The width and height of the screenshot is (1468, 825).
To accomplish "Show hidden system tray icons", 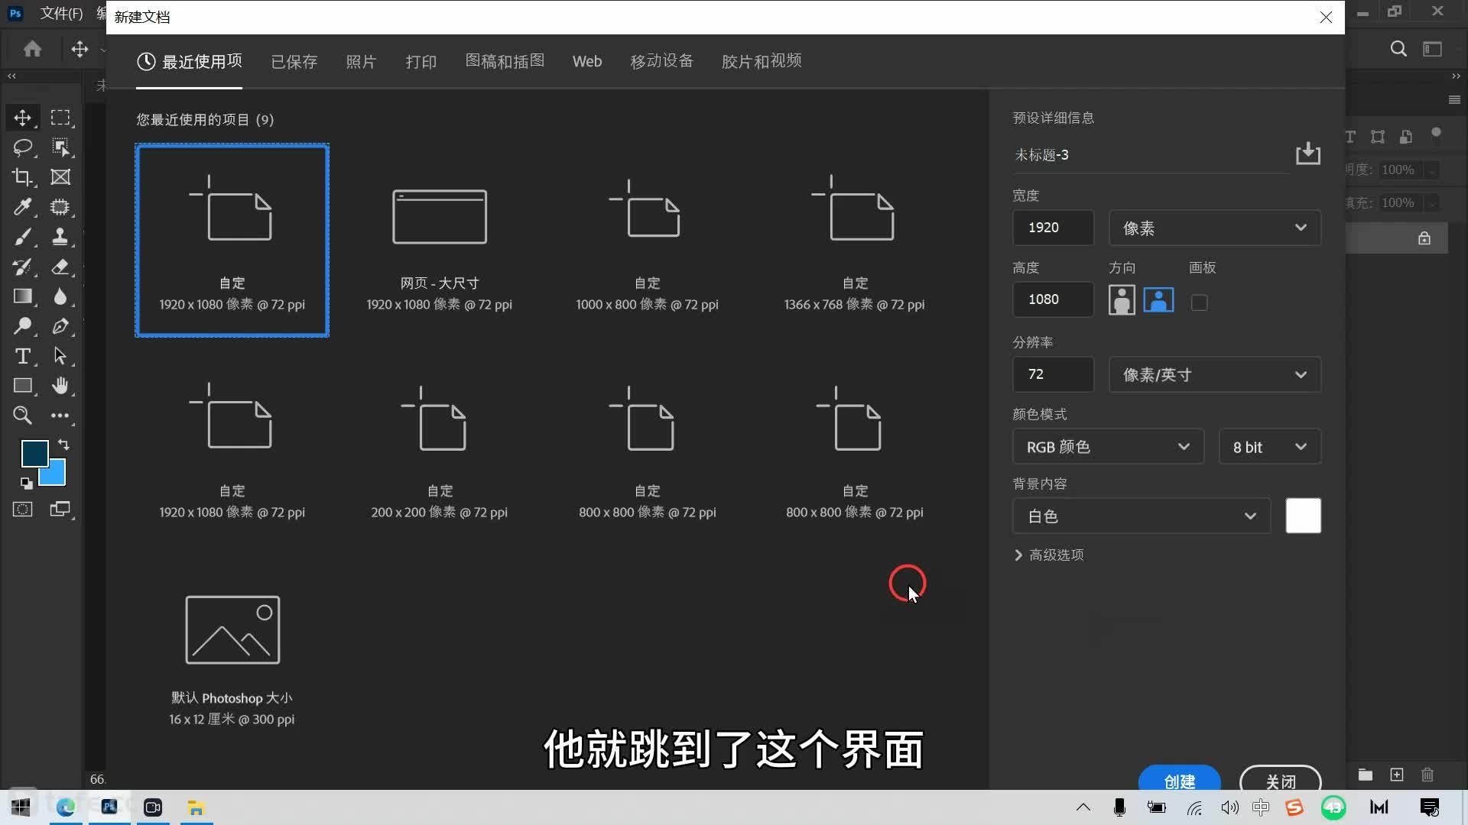I will 1083,807.
